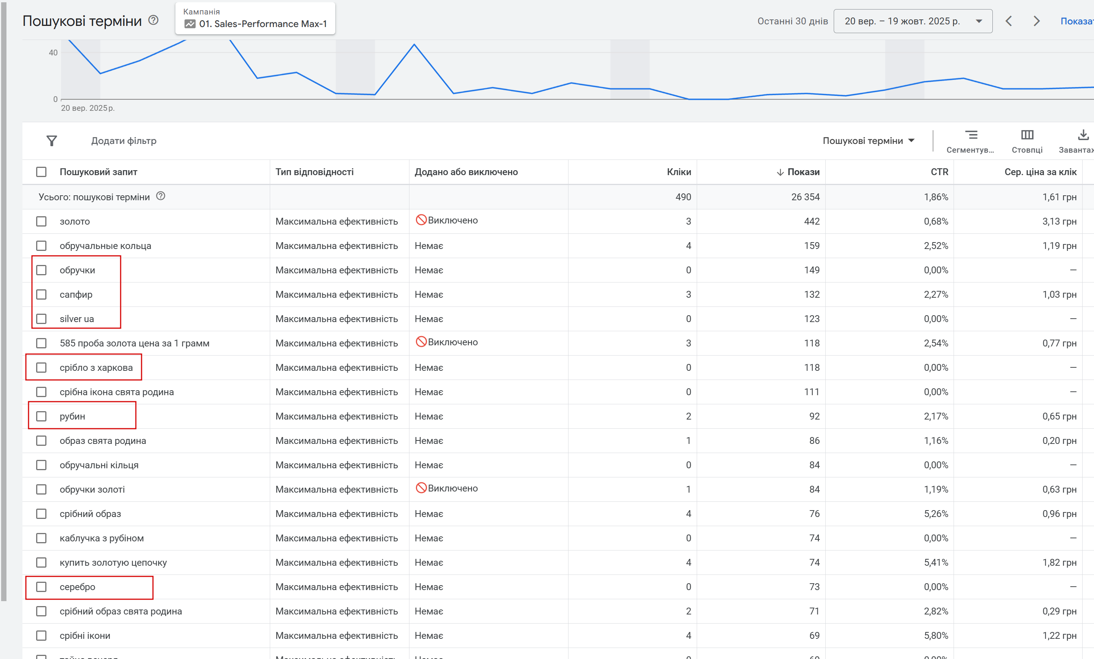This screenshot has width=1094, height=659.
Task: Click the filter funnel icon
Action: point(51,141)
